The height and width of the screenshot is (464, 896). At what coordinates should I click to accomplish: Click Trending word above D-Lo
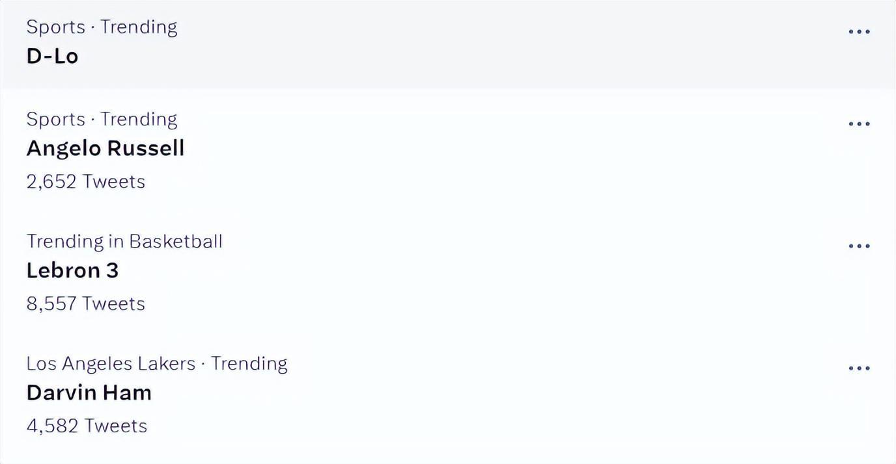138,27
